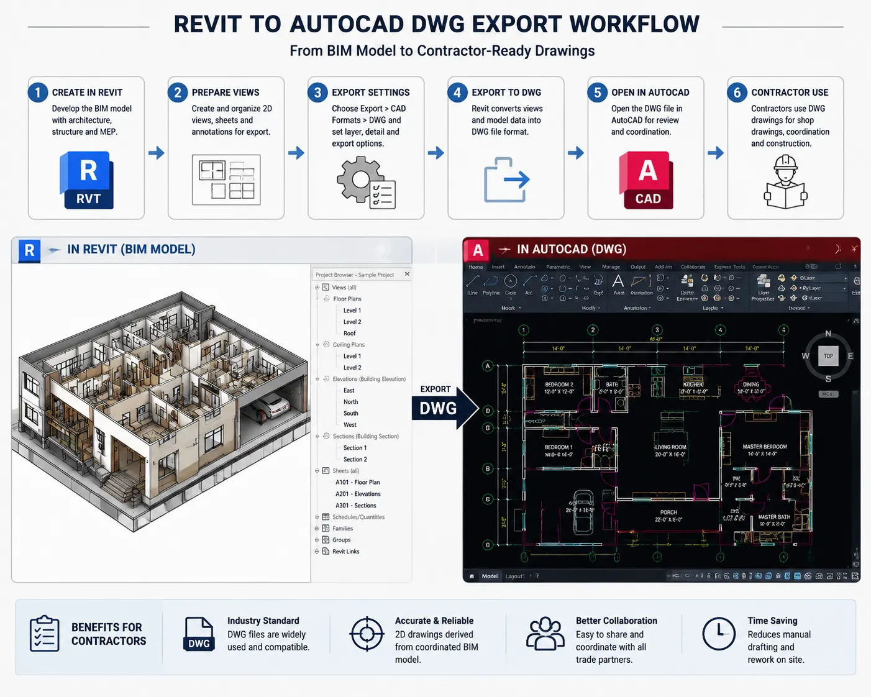Image resolution: width=871 pixels, height=697 pixels.
Task: Select the Line tool in AutoCAD ribbon
Action: 473,286
